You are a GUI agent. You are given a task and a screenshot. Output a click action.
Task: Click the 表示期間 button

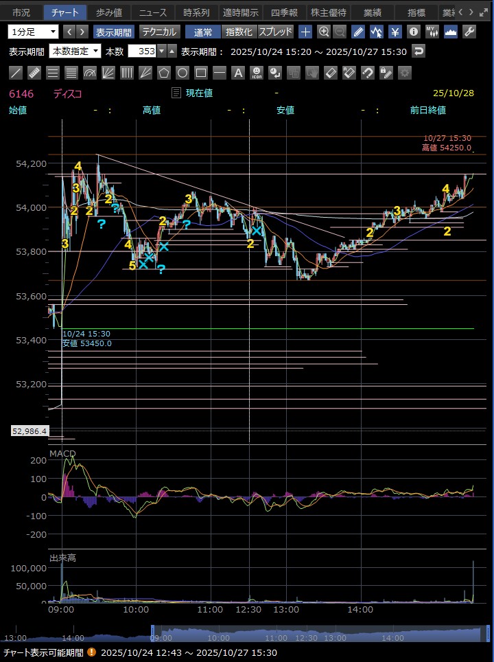point(114,32)
